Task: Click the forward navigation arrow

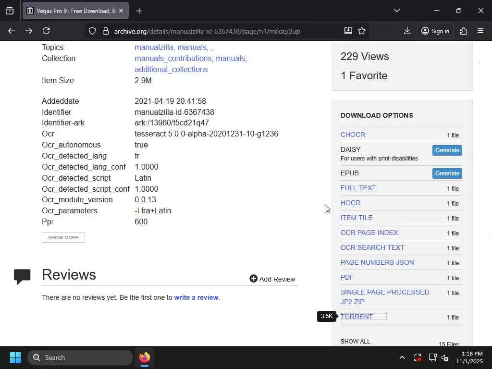Action: (x=29, y=31)
